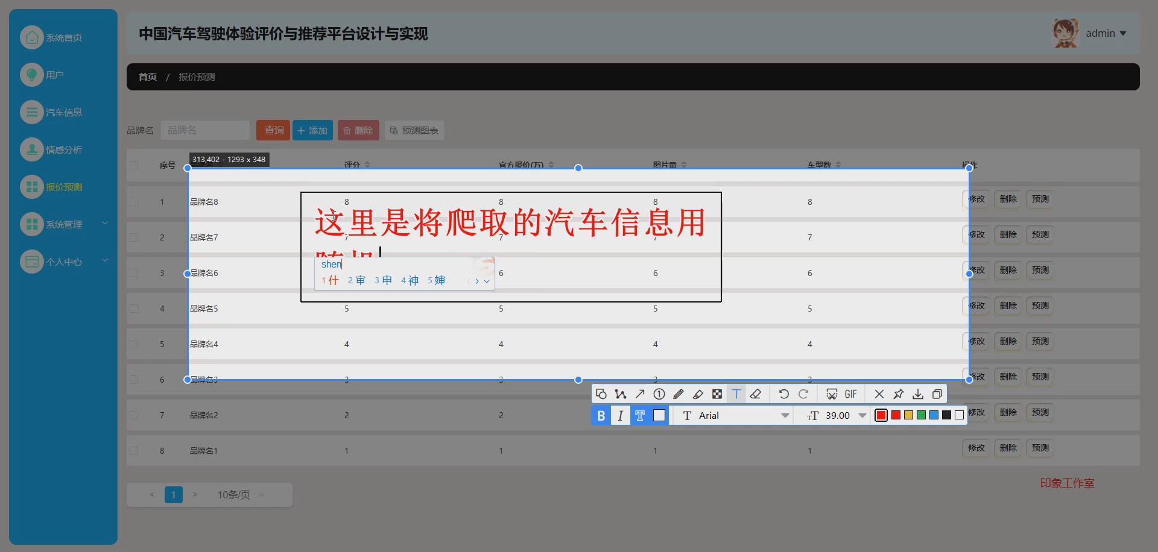Select the mosaic pixelation tool
Image resolution: width=1158 pixels, height=552 pixels.
pos(717,394)
